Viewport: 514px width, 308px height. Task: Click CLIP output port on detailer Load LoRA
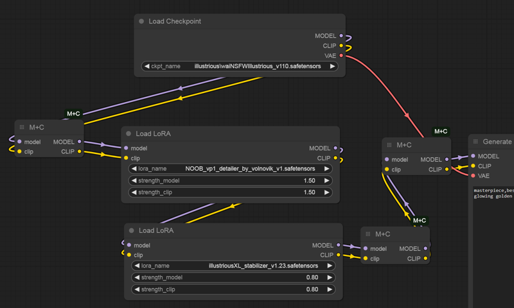[335, 158]
